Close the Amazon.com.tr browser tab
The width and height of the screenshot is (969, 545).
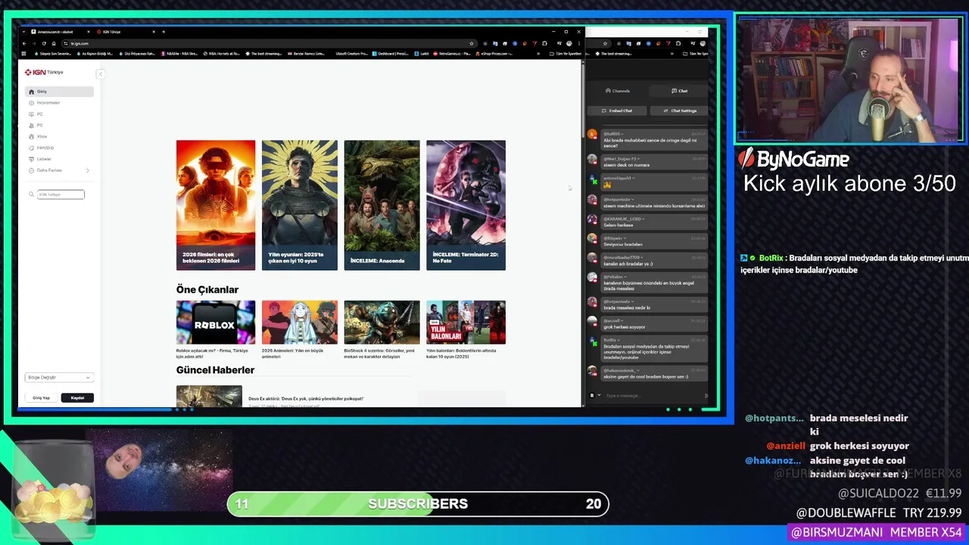[x=89, y=32]
